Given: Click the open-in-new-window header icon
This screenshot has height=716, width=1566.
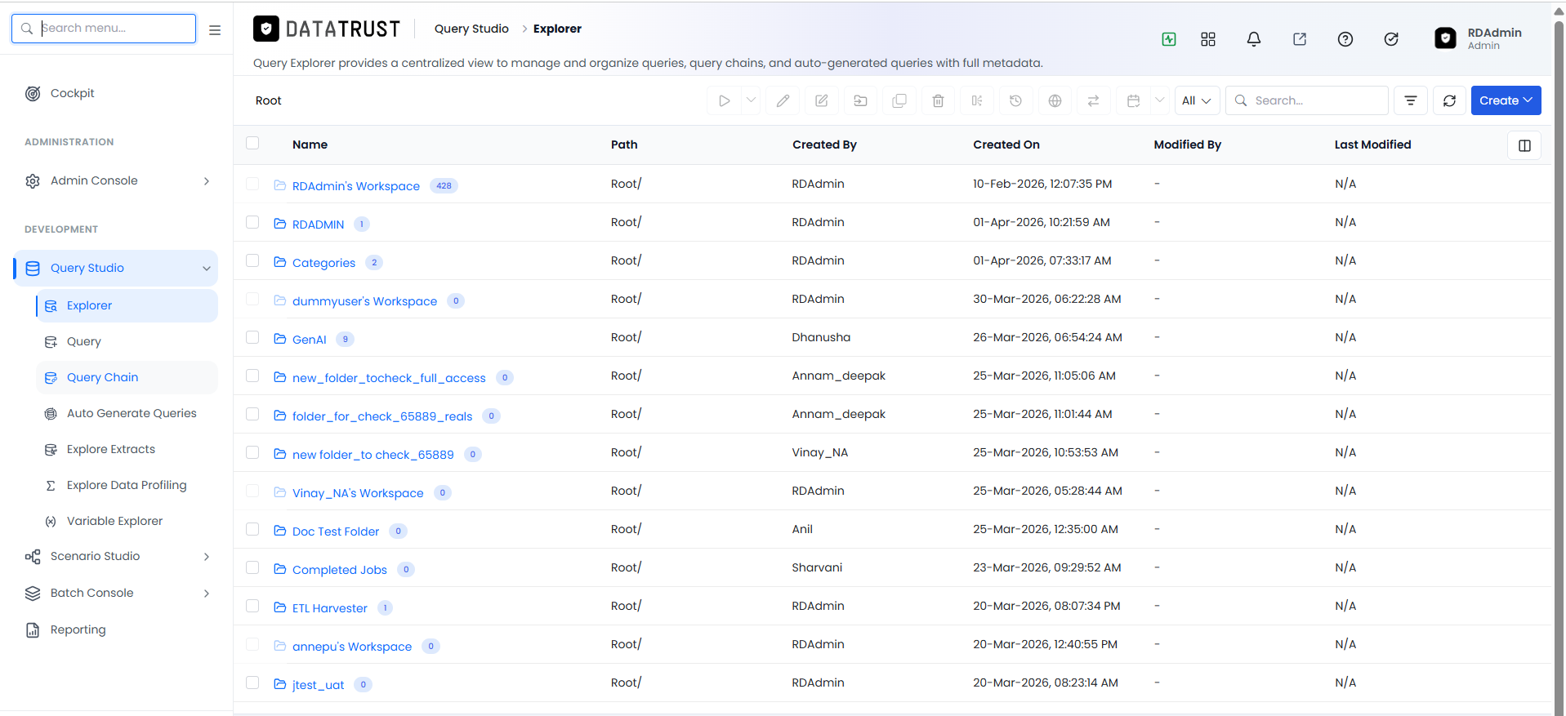Looking at the screenshot, I should point(1300,39).
